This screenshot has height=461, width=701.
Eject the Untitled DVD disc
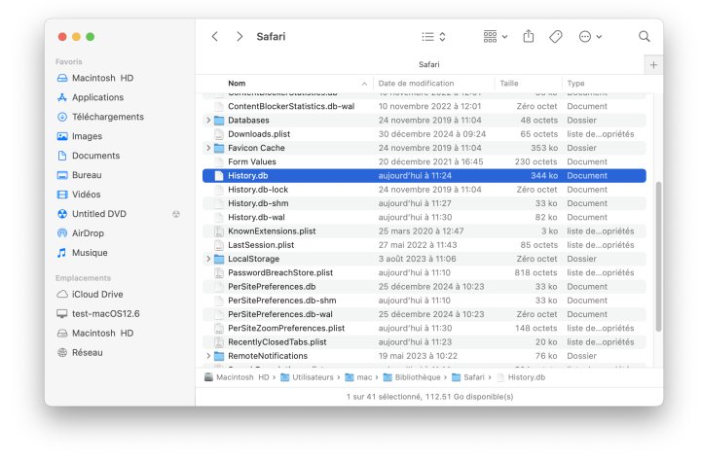[x=176, y=214]
